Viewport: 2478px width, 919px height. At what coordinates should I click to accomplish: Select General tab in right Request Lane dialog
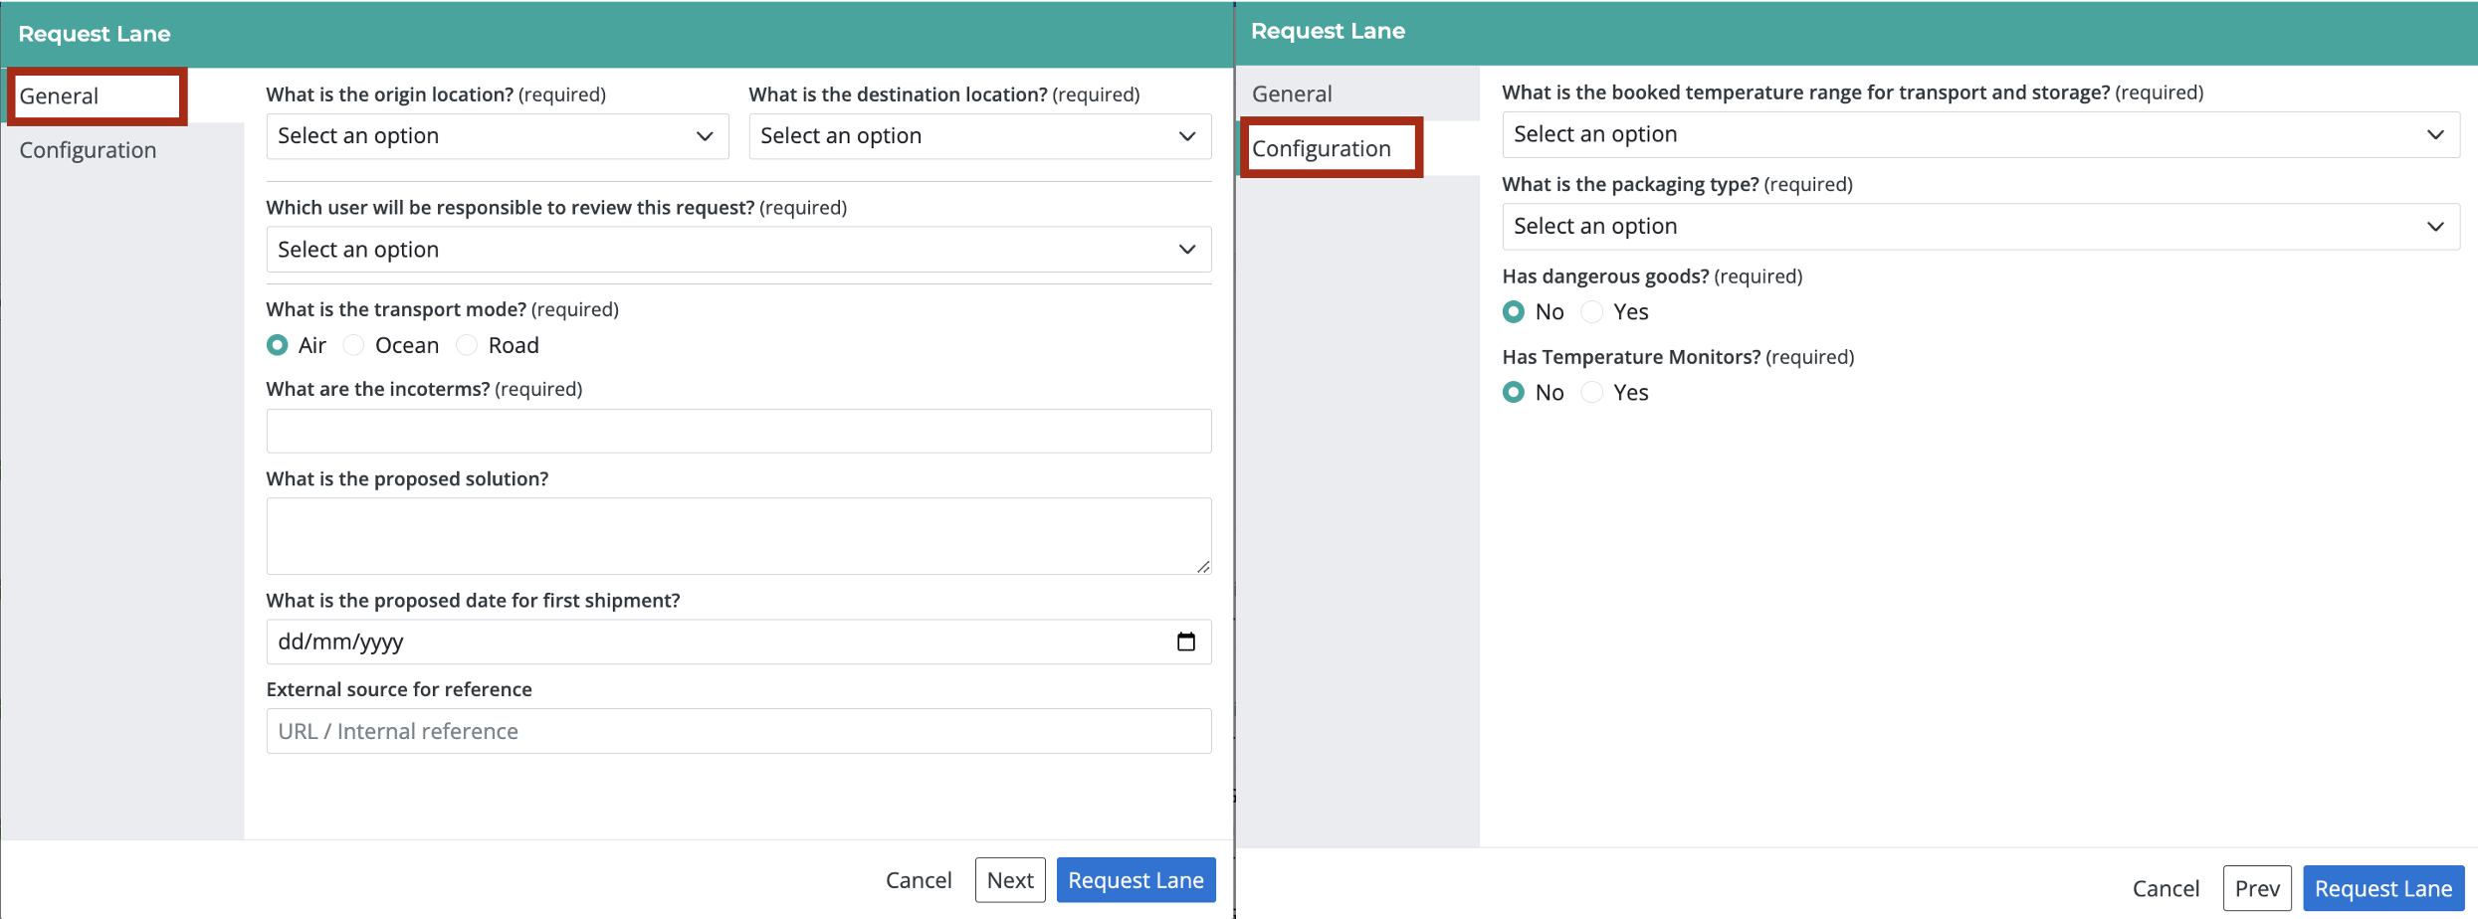tap(1357, 93)
